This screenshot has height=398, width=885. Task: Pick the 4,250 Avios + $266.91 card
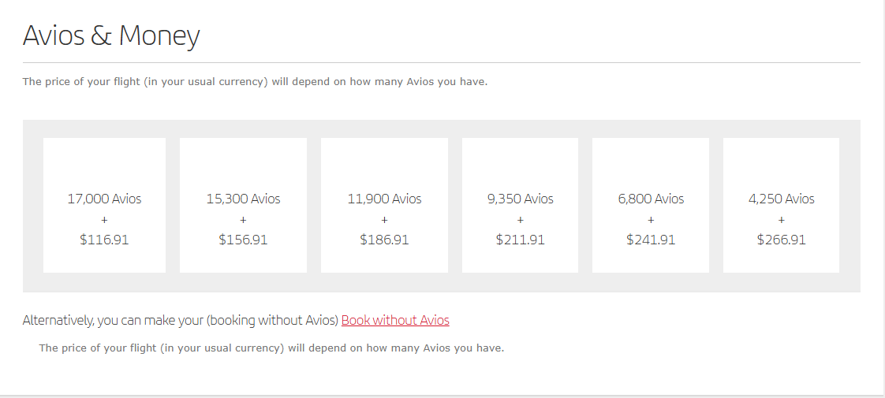[781, 205]
